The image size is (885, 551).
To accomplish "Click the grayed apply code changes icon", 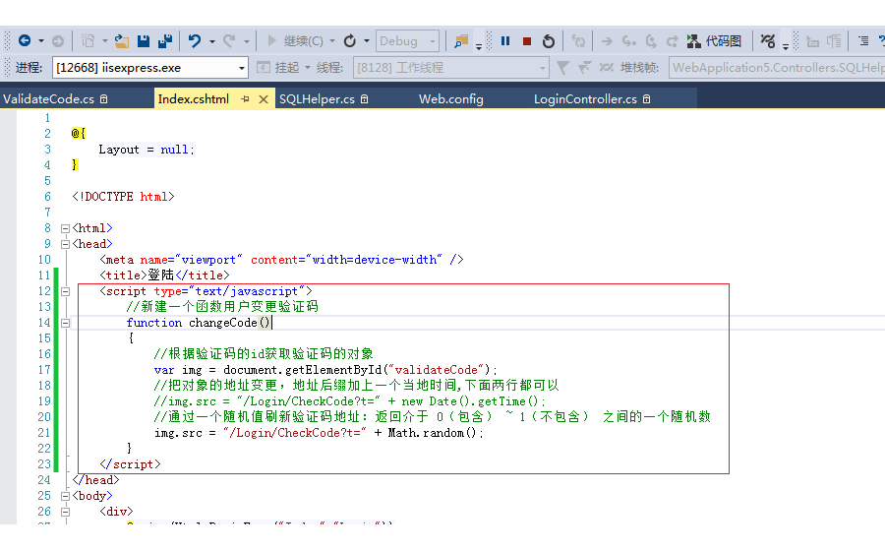I will [x=578, y=40].
